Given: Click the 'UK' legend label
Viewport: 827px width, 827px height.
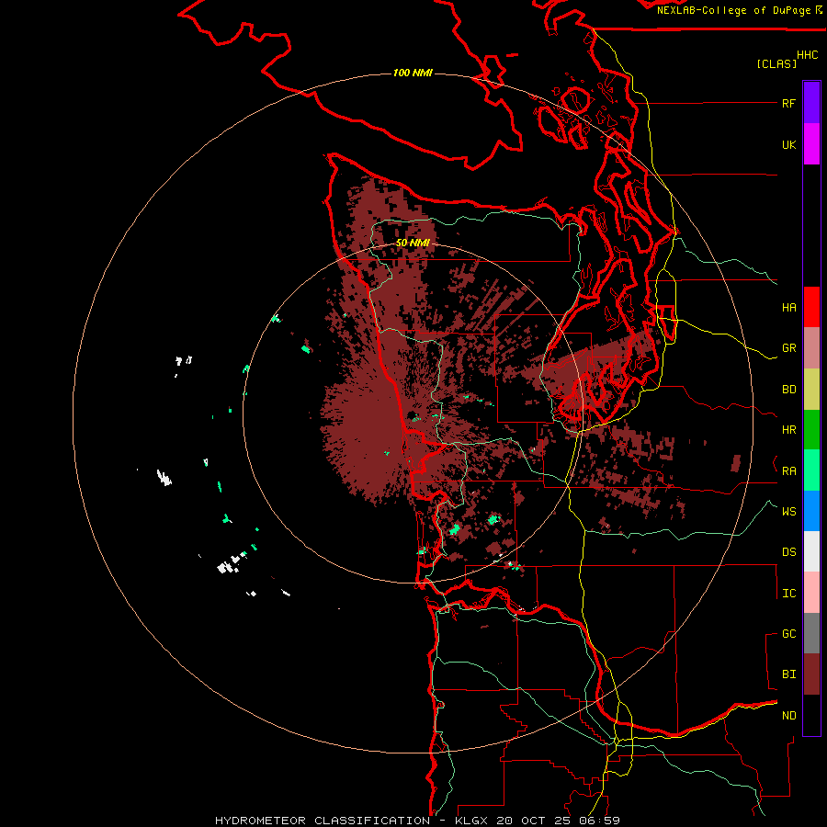Looking at the screenshot, I should (x=788, y=144).
